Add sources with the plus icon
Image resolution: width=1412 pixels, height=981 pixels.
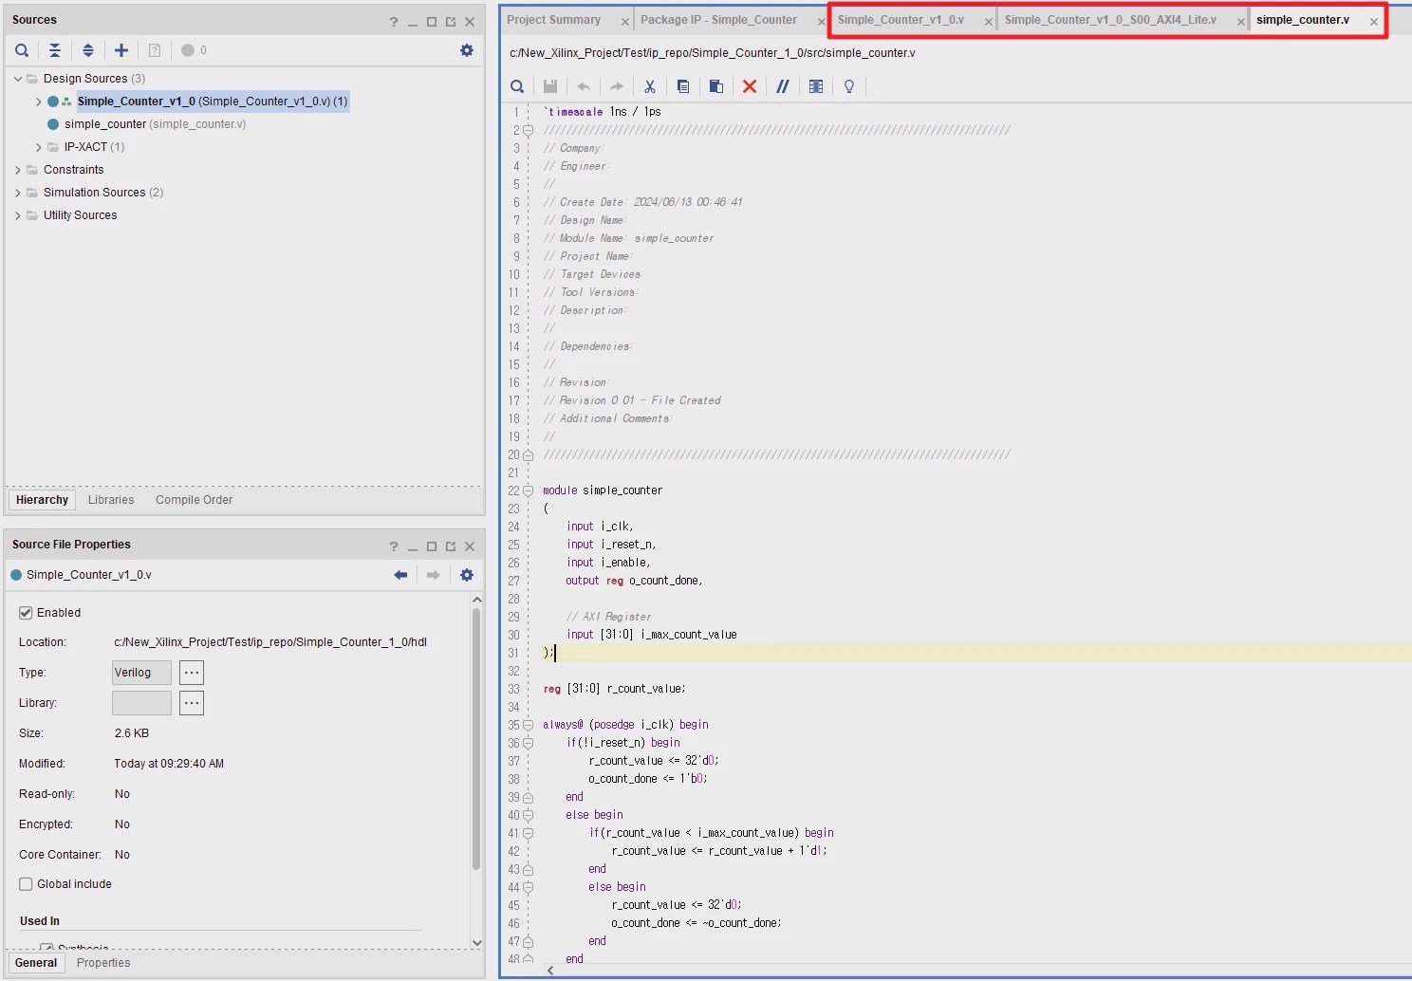121,50
